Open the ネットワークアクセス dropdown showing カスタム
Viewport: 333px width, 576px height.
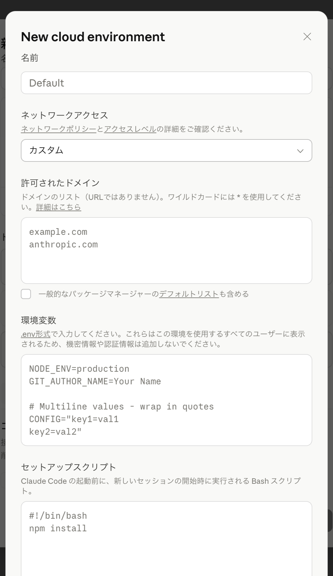click(166, 151)
